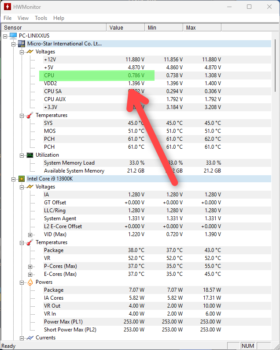Select the VR temperature row

[x=157, y=258]
